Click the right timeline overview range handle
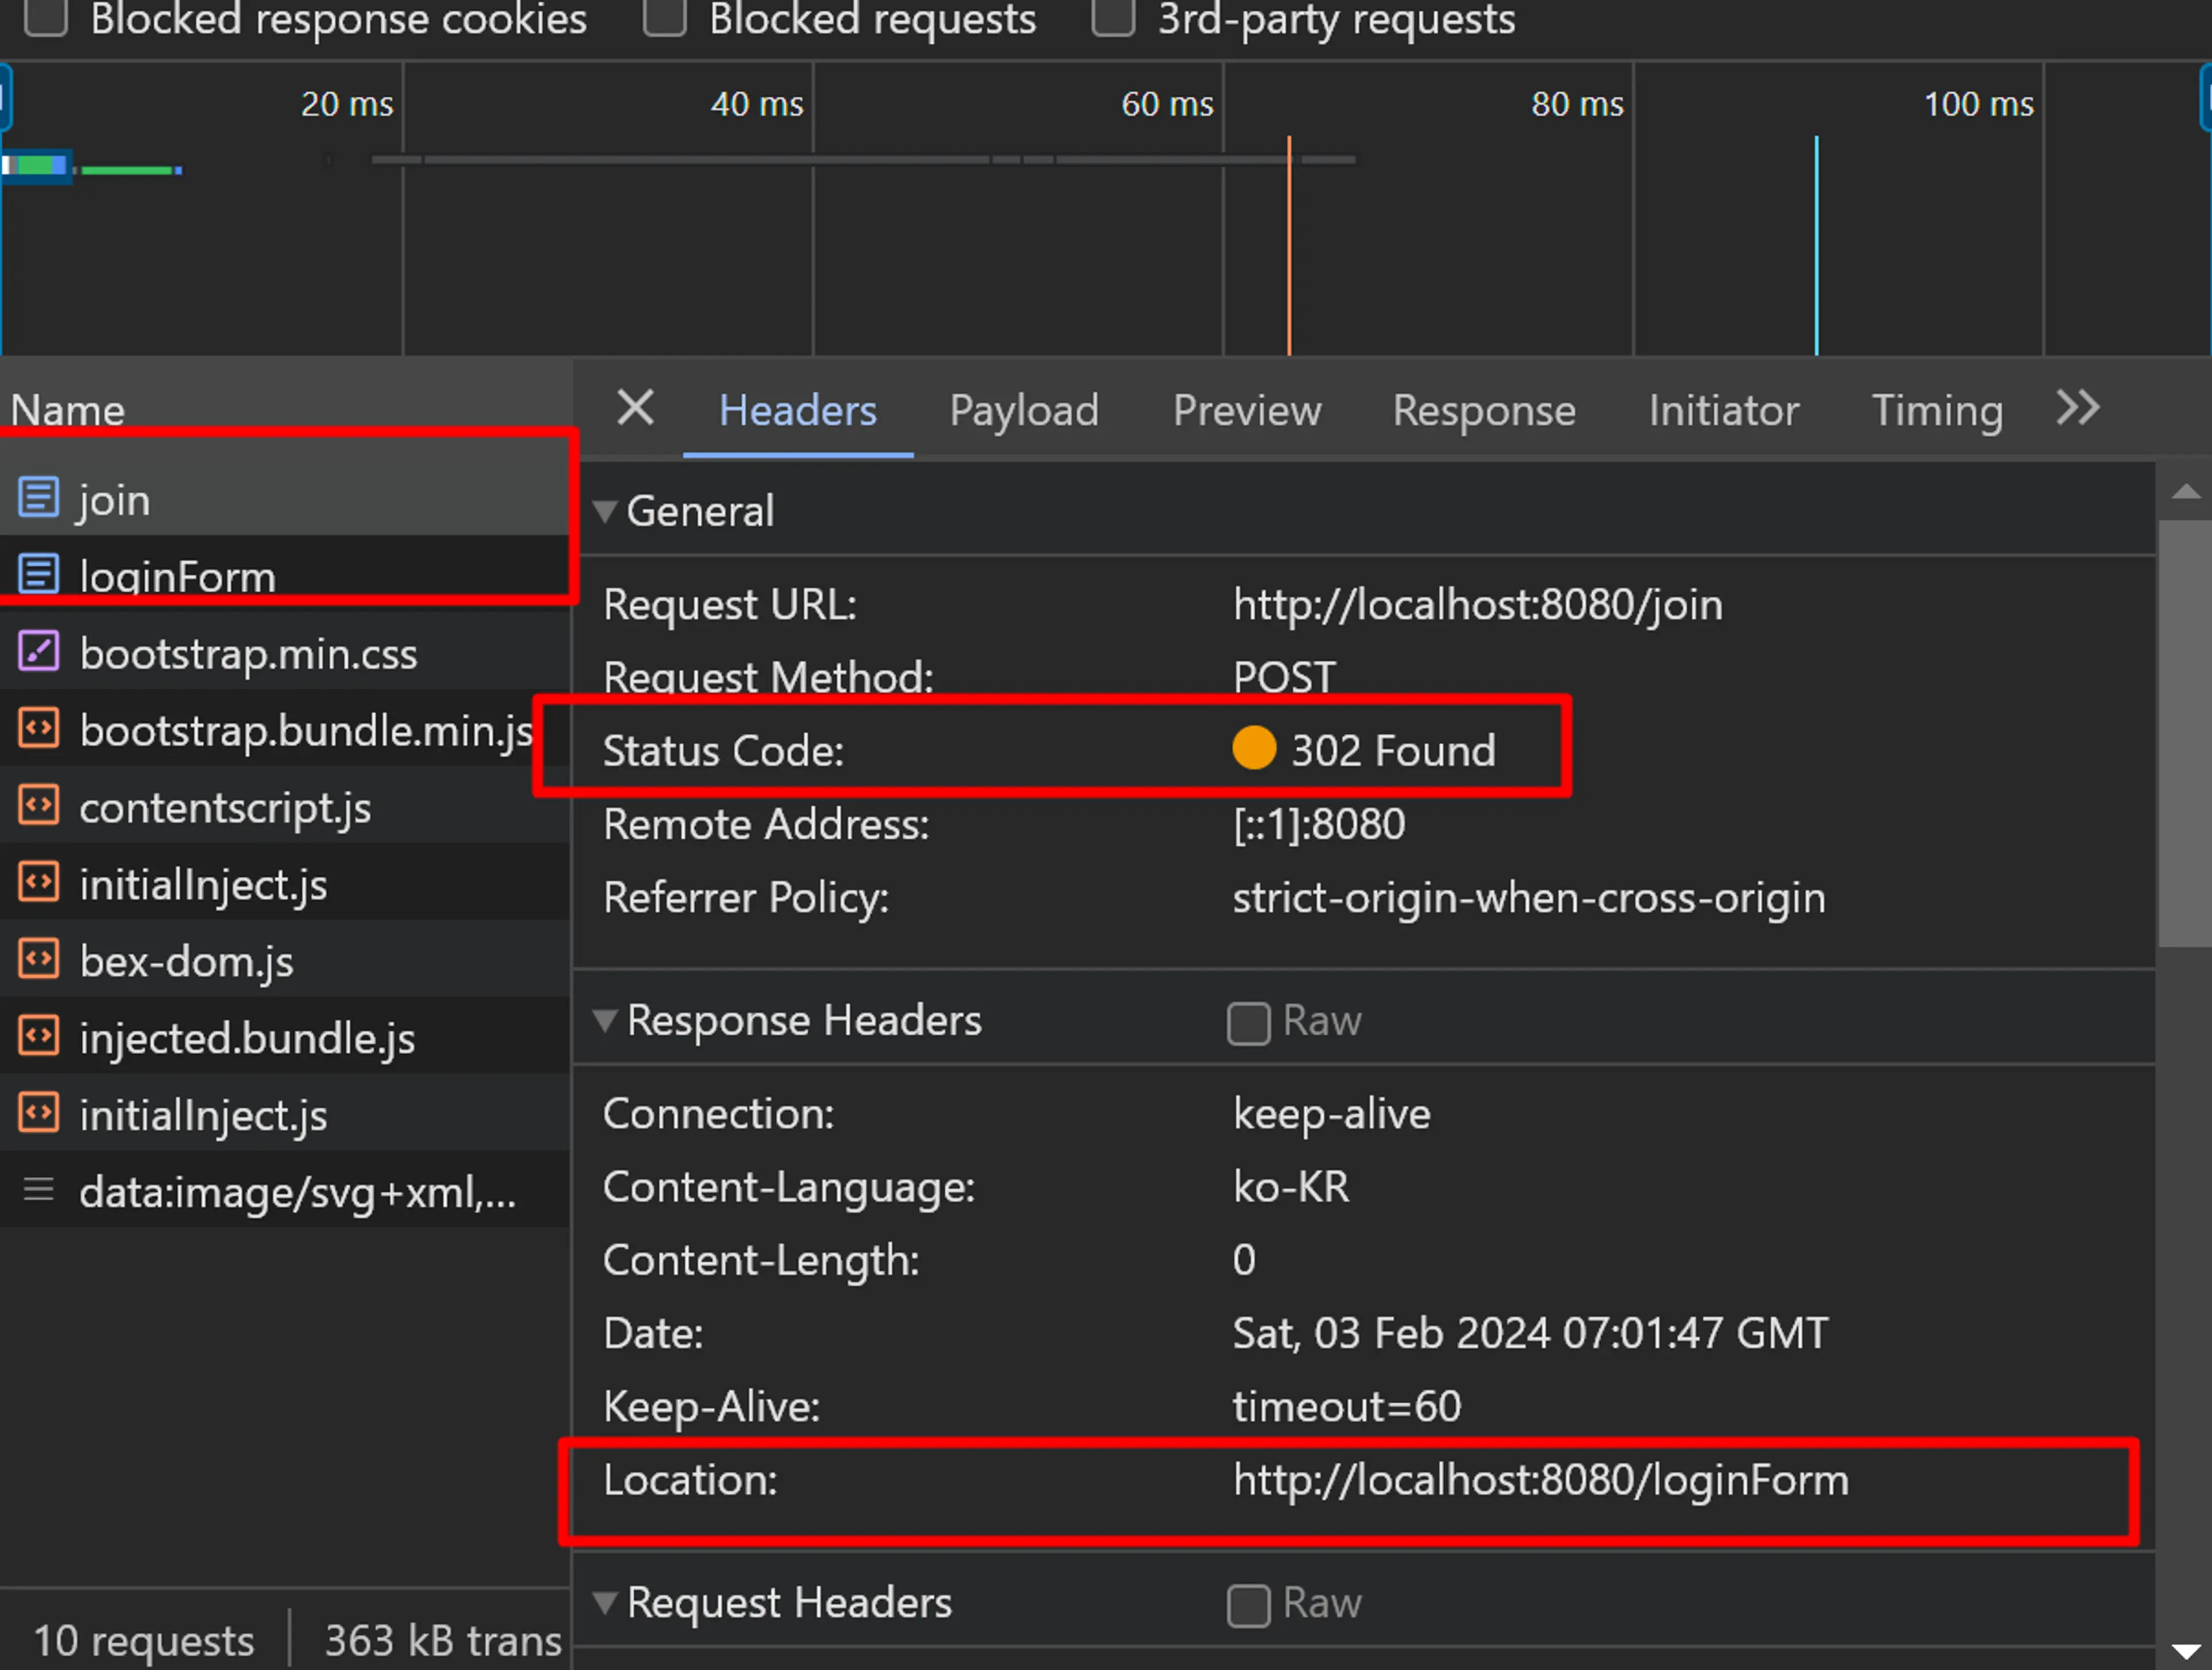The width and height of the screenshot is (2212, 1670). (x=2205, y=97)
